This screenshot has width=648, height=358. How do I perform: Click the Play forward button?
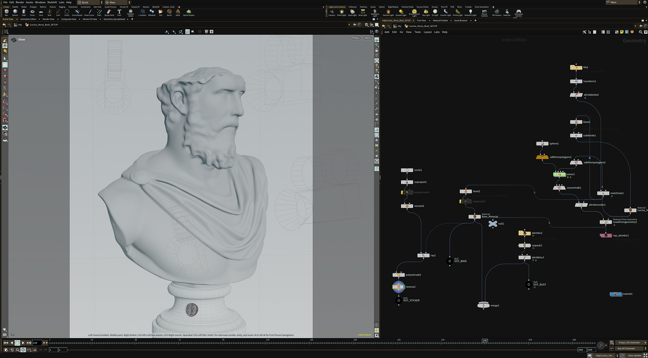(23, 343)
